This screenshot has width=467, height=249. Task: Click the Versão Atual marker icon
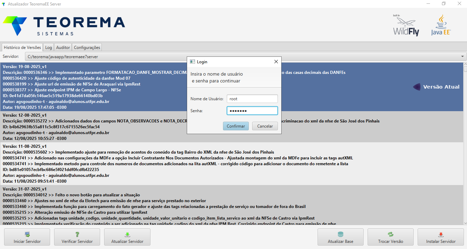tap(417, 87)
